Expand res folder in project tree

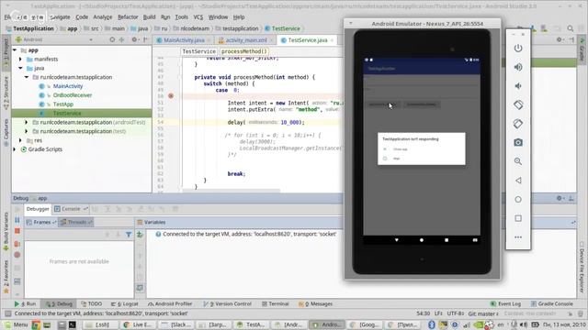click(20, 140)
